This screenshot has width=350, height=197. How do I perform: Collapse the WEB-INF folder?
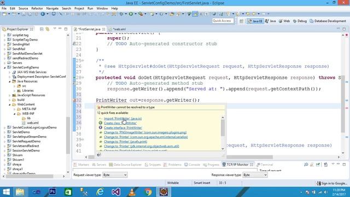point(15,114)
